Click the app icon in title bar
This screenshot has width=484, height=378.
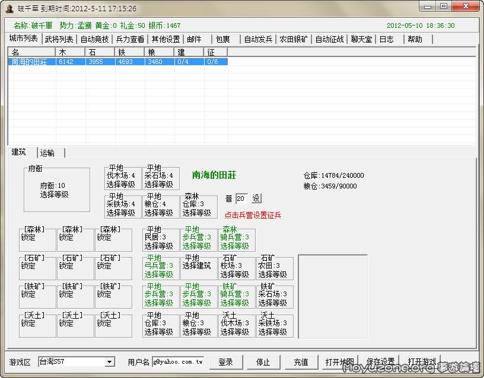9,8
